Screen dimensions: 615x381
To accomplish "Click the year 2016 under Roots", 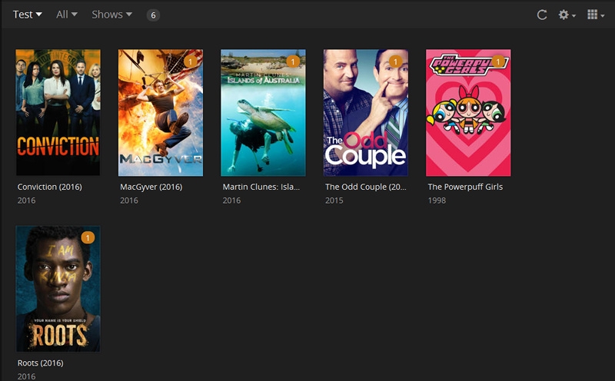I will (x=26, y=376).
